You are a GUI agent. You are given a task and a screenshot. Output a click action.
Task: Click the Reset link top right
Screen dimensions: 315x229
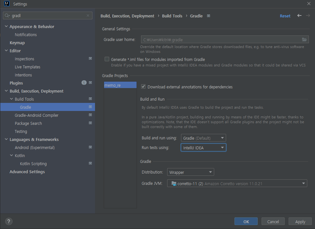pyautogui.click(x=285, y=15)
